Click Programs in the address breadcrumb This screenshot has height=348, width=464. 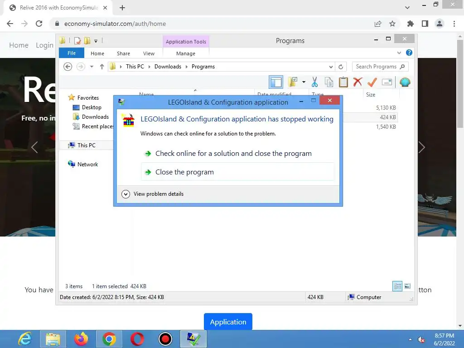point(203,67)
